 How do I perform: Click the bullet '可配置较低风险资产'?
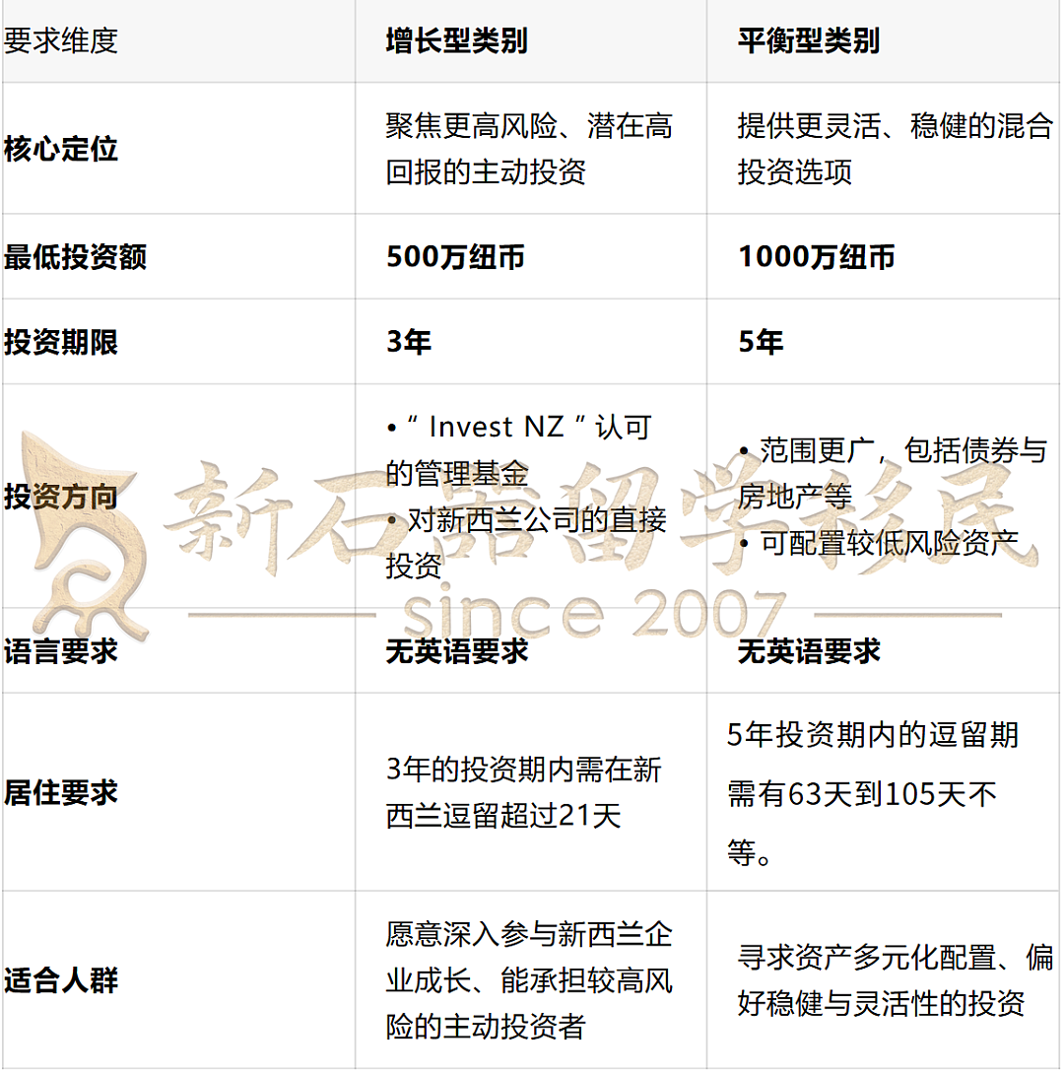coord(879,543)
